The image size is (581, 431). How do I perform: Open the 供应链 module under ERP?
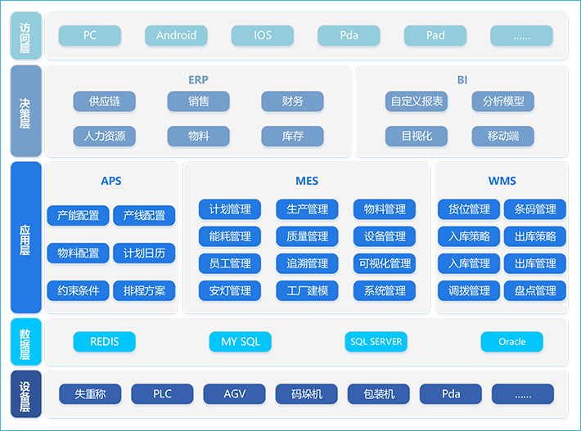(x=104, y=101)
